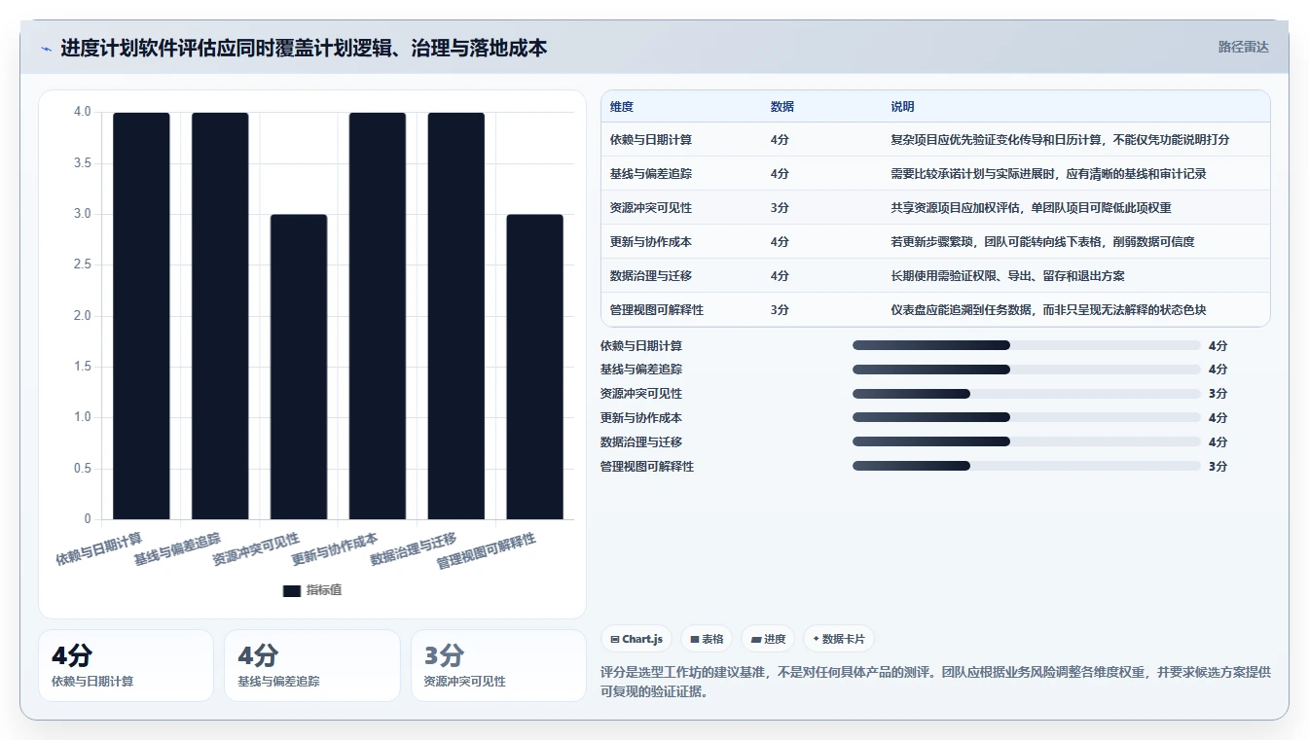1309x740 pixels.
Task: Click the chart bar for 基线与偏差追踪
Action: tap(220, 316)
